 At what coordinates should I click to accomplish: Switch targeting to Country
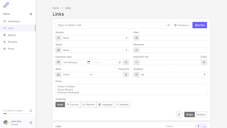click(73, 105)
